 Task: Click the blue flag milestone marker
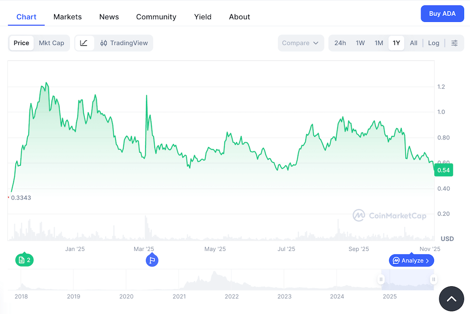pos(152,260)
